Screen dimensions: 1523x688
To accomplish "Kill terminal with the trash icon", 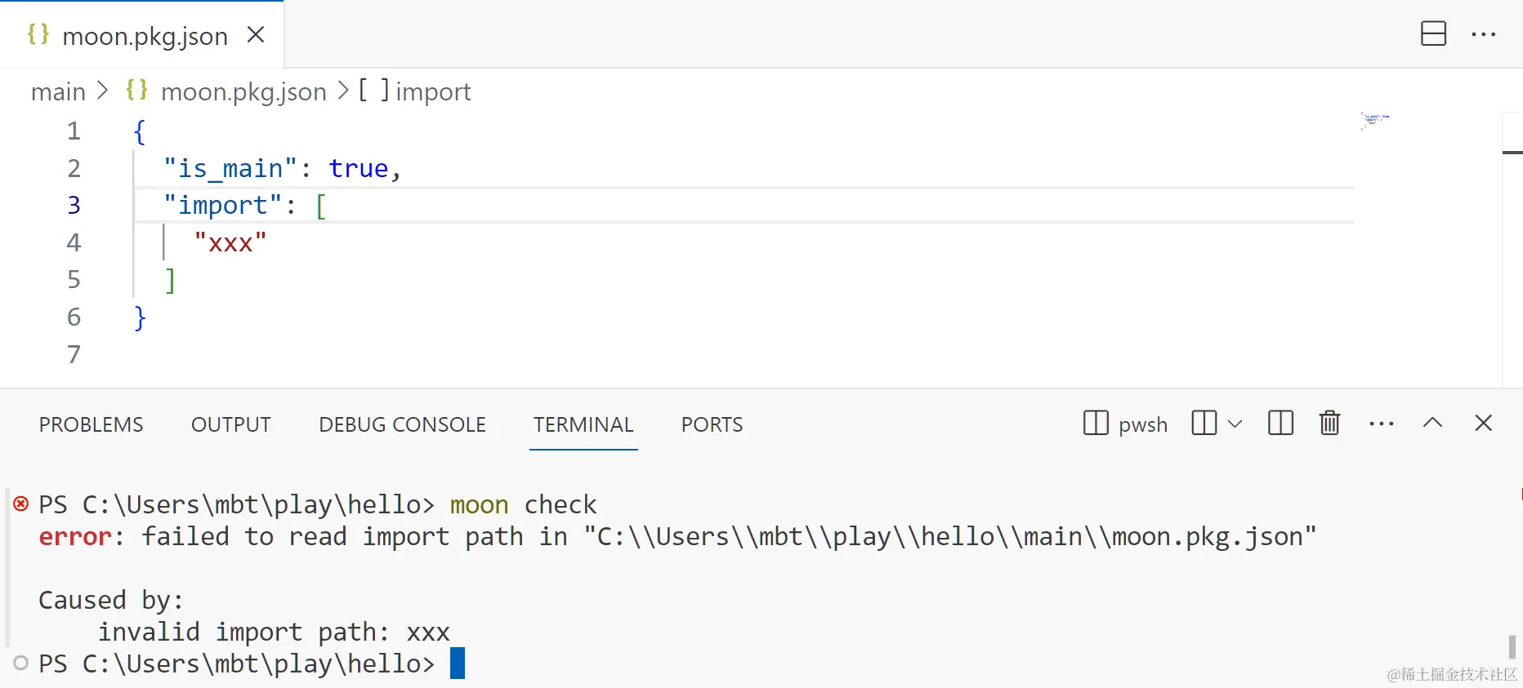I will coord(1329,423).
